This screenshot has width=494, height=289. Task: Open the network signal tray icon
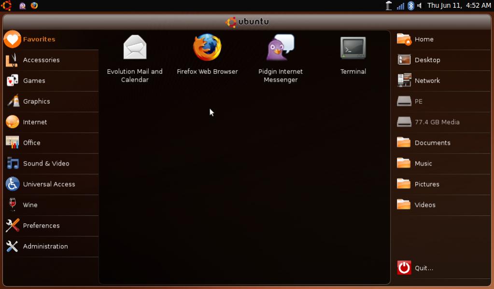point(400,6)
